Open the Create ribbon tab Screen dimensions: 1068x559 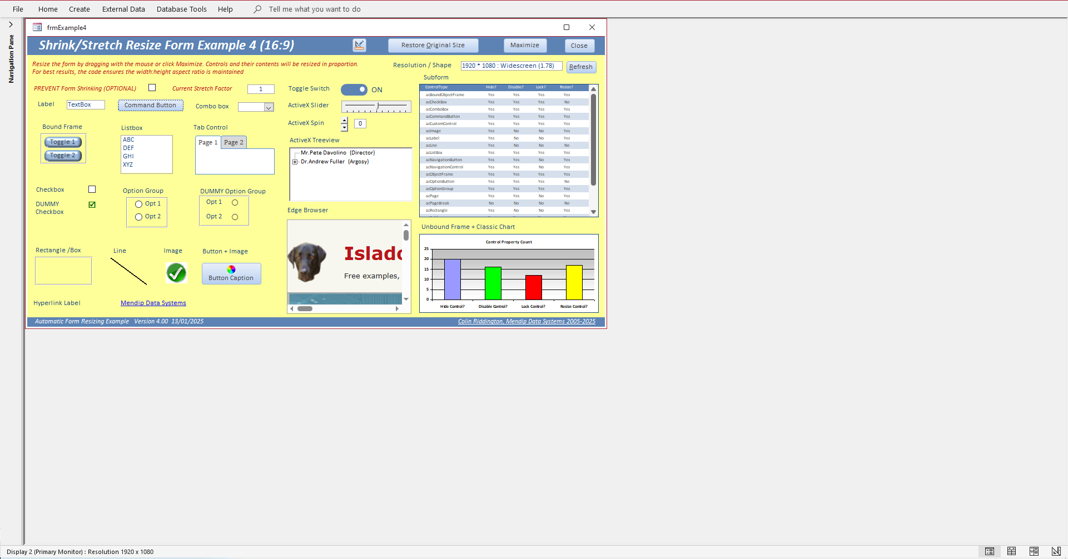coord(80,9)
